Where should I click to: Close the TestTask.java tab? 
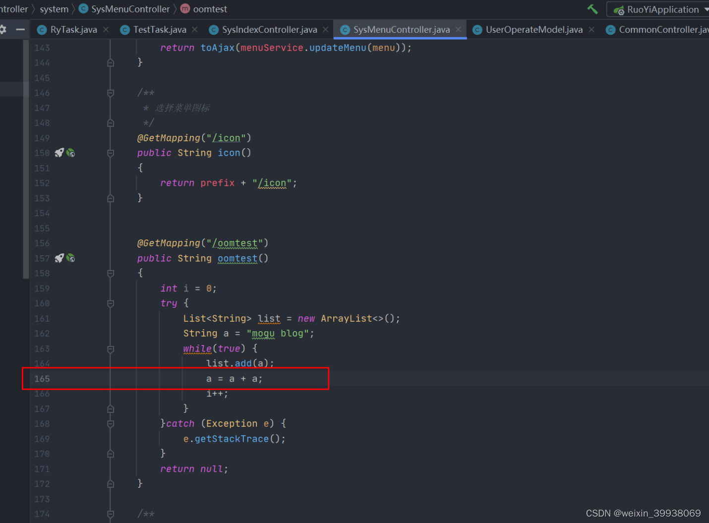click(195, 30)
